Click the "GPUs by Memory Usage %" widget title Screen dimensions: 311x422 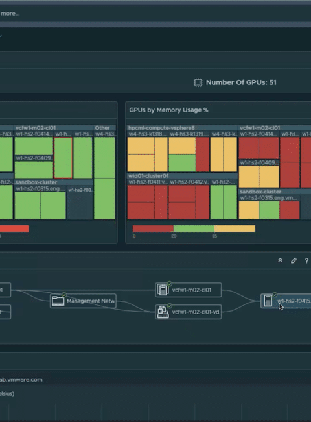click(168, 110)
